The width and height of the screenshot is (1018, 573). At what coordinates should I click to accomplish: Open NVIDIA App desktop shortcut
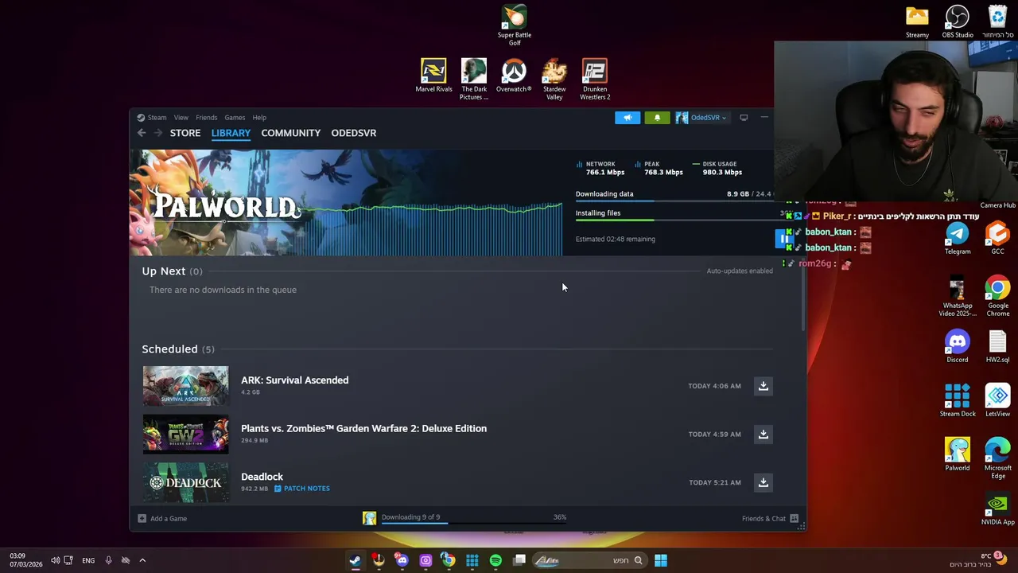pyautogui.click(x=997, y=509)
